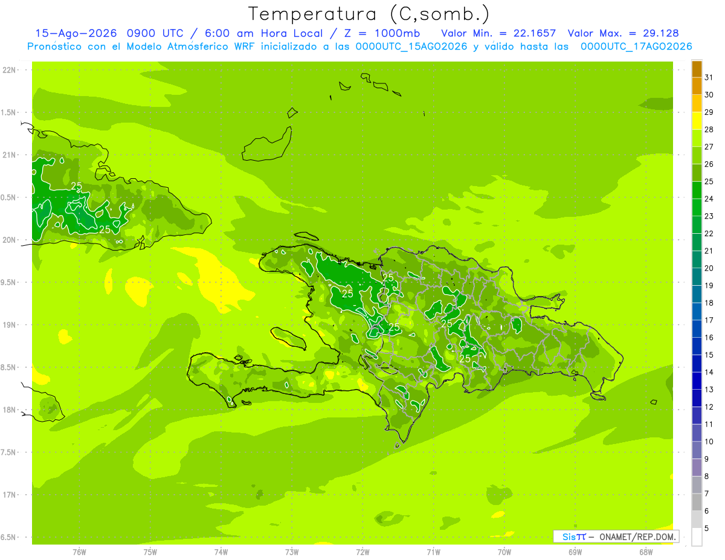725x560 pixels.
Task: Click legend value 20
Action: pos(709,268)
